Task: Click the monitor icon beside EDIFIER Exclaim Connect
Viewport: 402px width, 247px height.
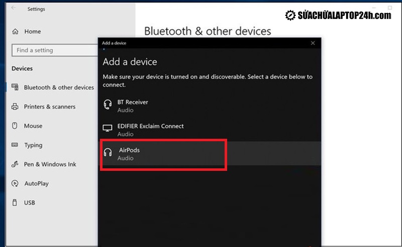Action: pos(108,129)
